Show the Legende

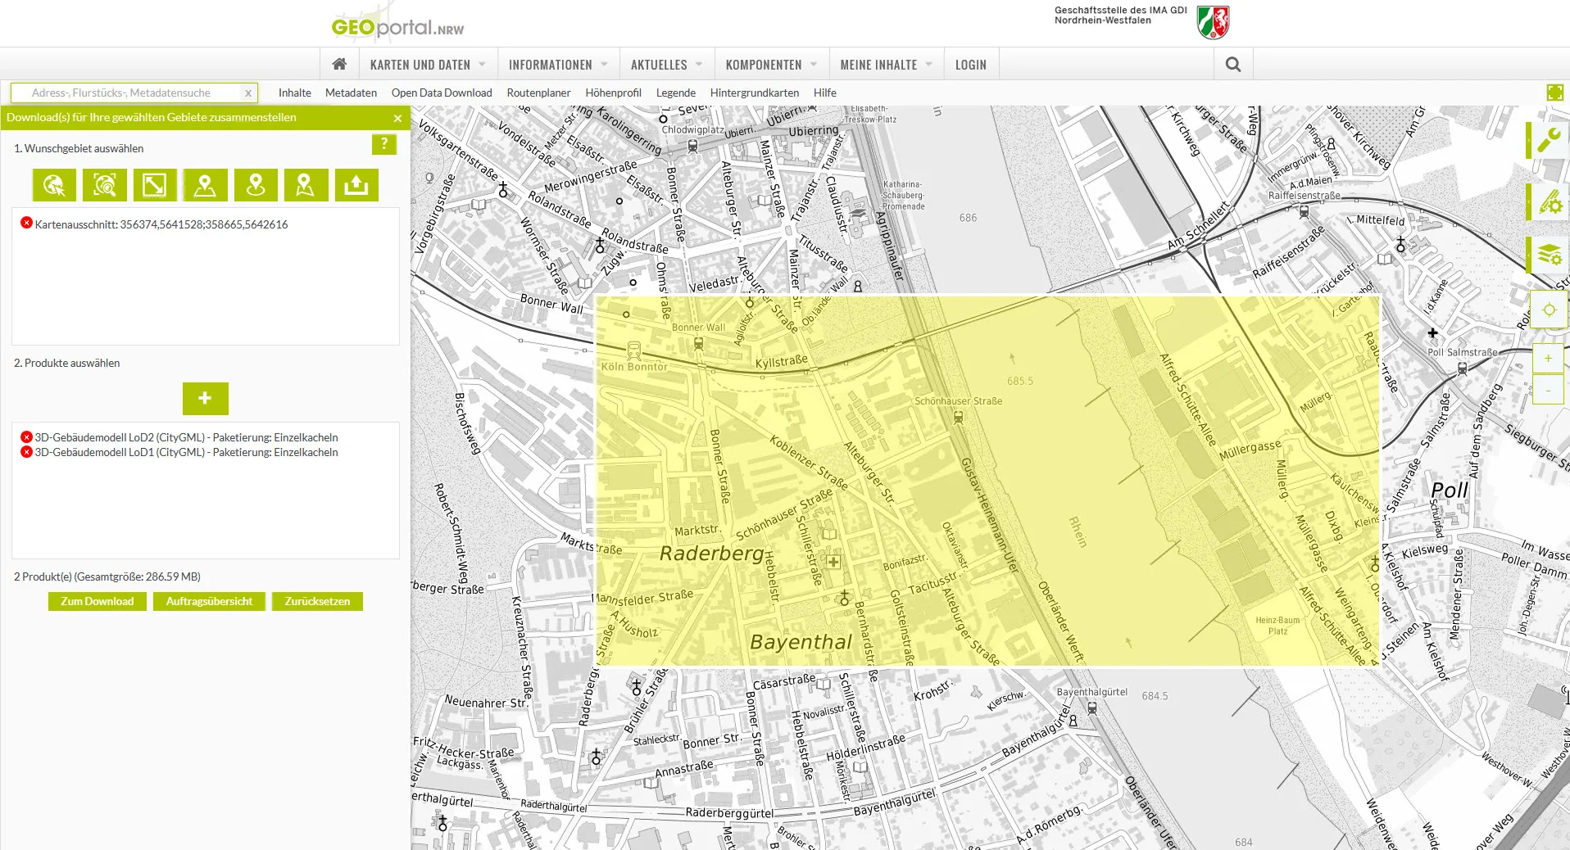[676, 93]
